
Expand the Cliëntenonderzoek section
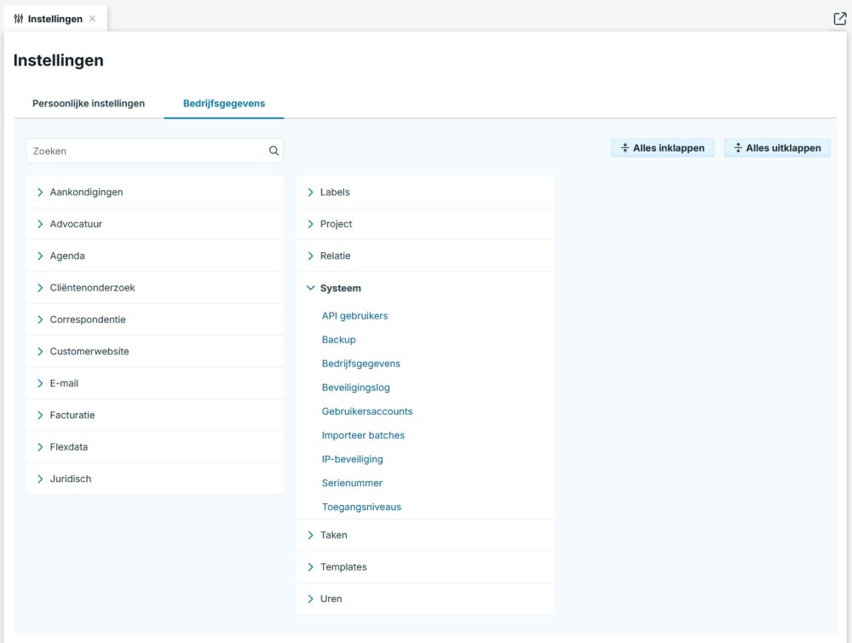click(x=155, y=288)
